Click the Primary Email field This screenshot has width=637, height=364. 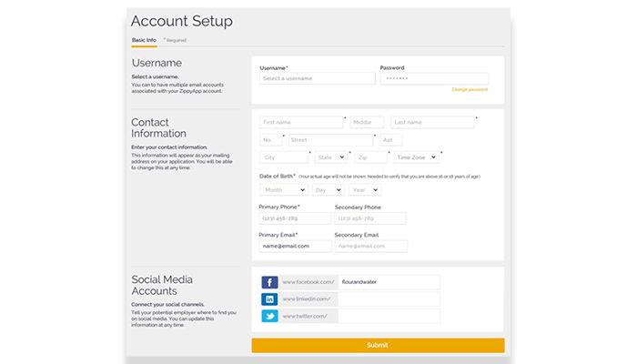[295, 247]
